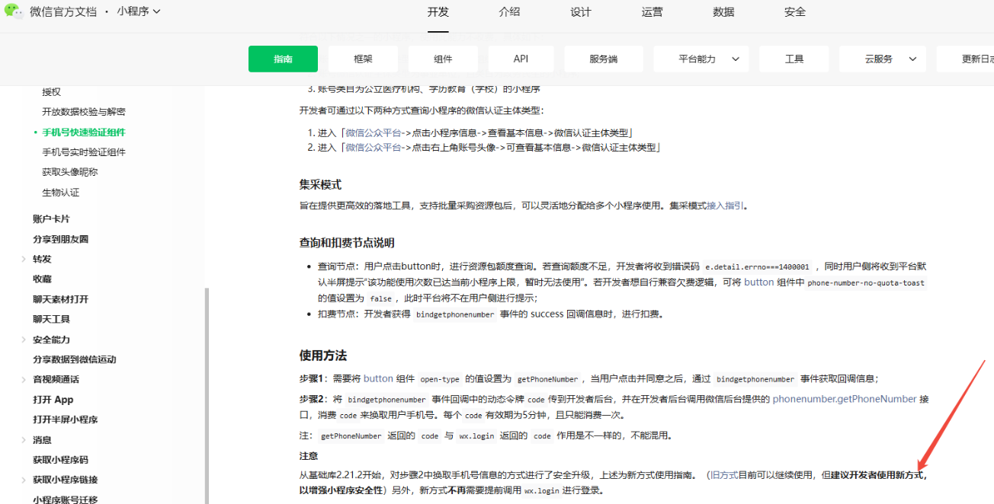The height and width of the screenshot is (504, 994).
Task: Switch to the 数据 top tab
Action: pos(723,11)
